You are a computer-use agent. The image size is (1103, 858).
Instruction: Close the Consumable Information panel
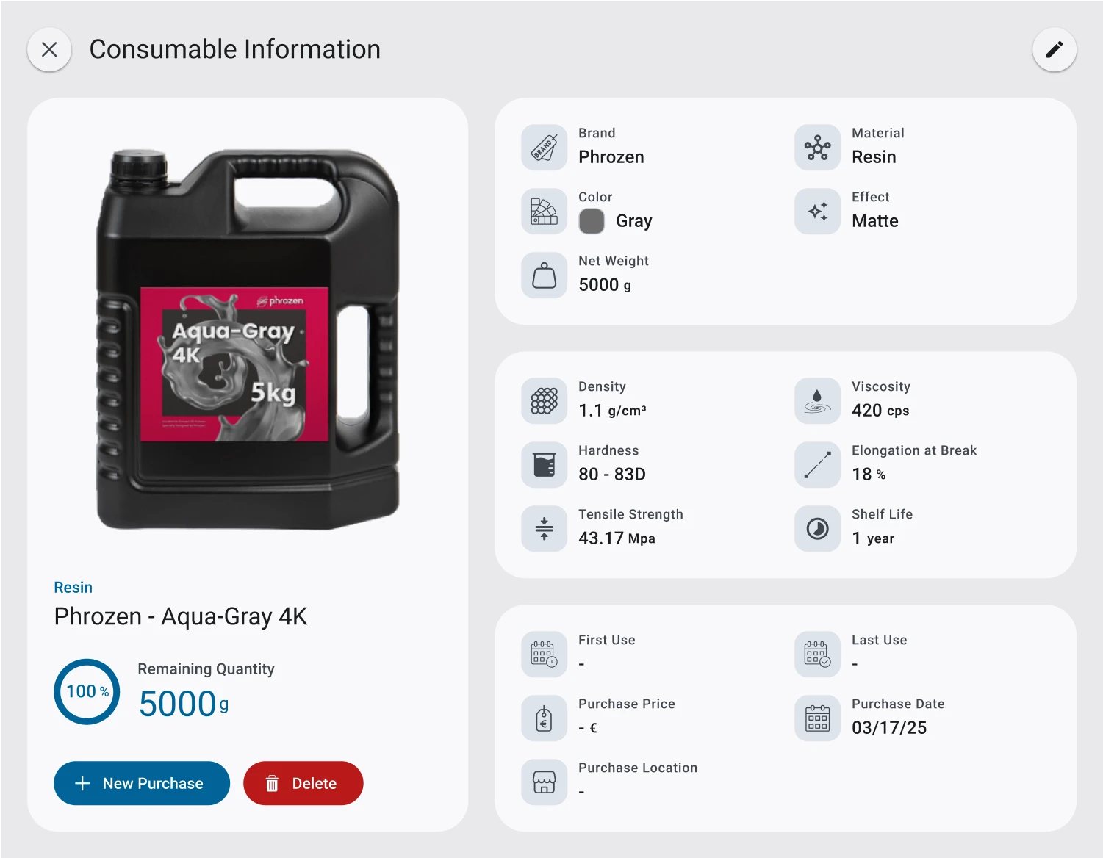(49, 50)
